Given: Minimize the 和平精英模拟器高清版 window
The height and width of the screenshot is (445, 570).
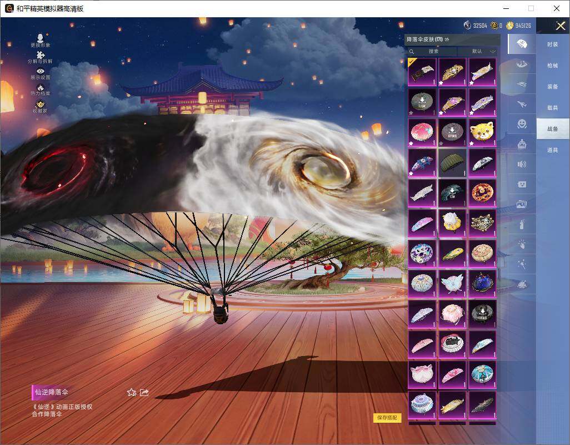Looking at the screenshot, I should point(506,8).
